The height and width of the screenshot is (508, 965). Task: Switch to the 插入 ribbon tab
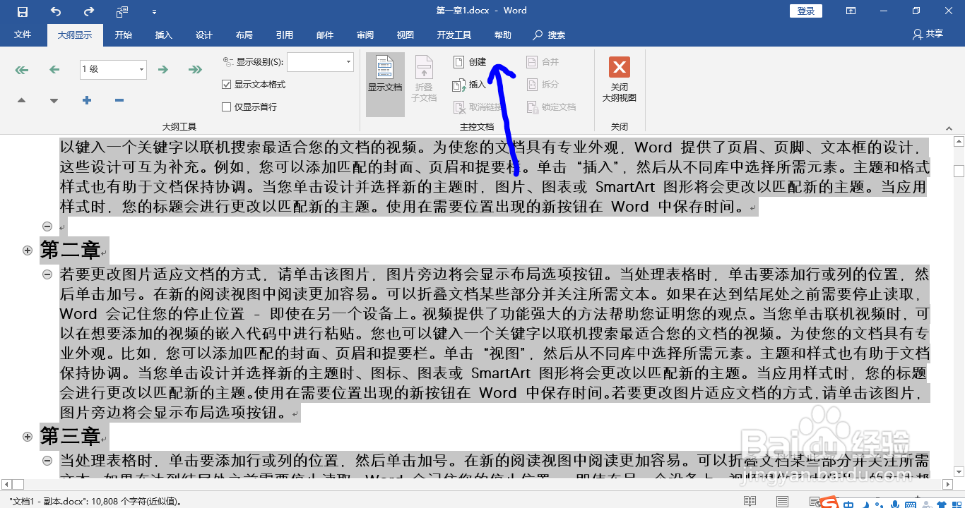click(164, 35)
